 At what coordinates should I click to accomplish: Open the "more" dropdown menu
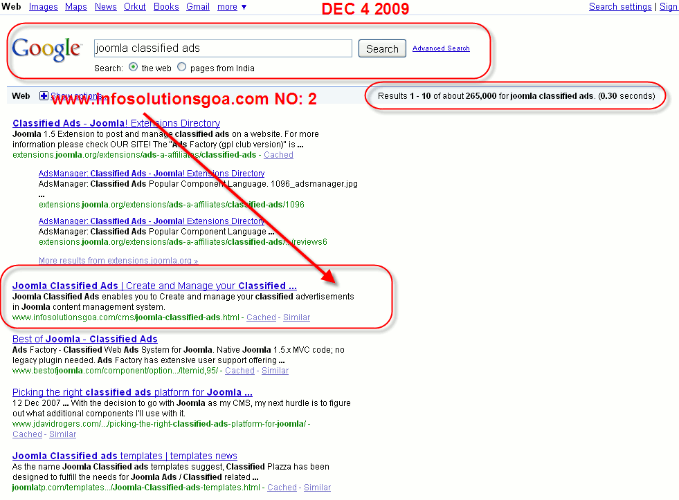point(231,7)
